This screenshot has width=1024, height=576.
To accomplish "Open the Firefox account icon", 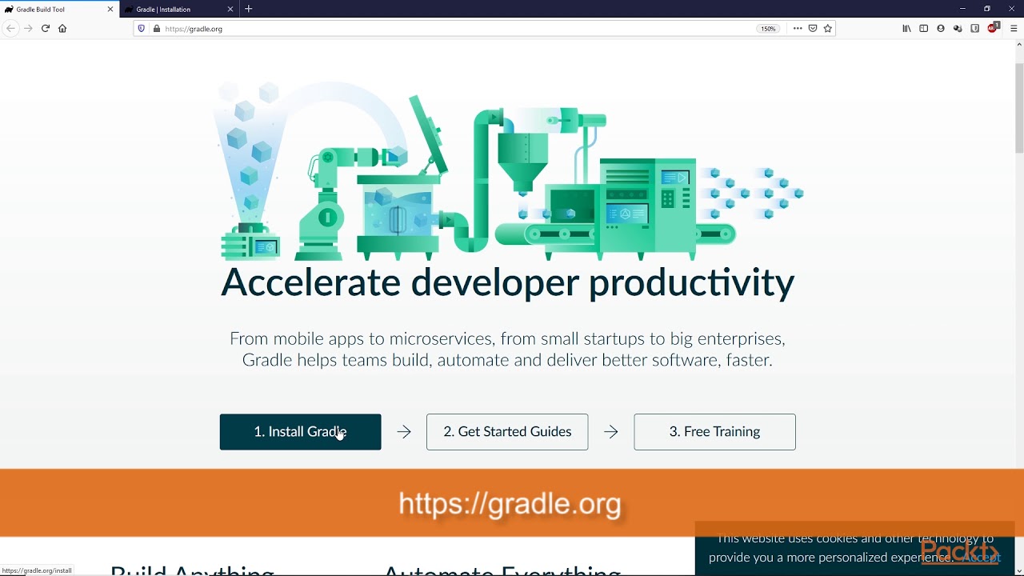I will [x=941, y=28].
